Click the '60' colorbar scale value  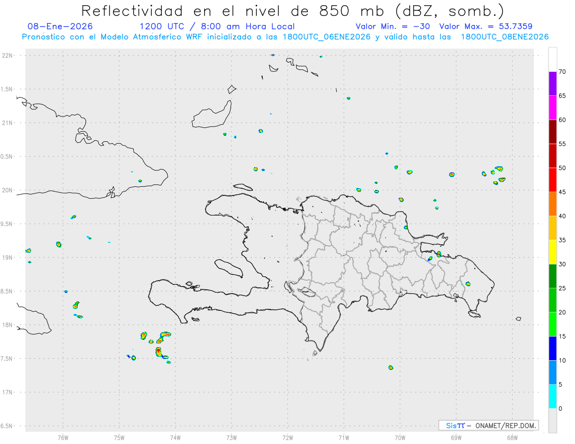(x=562, y=120)
